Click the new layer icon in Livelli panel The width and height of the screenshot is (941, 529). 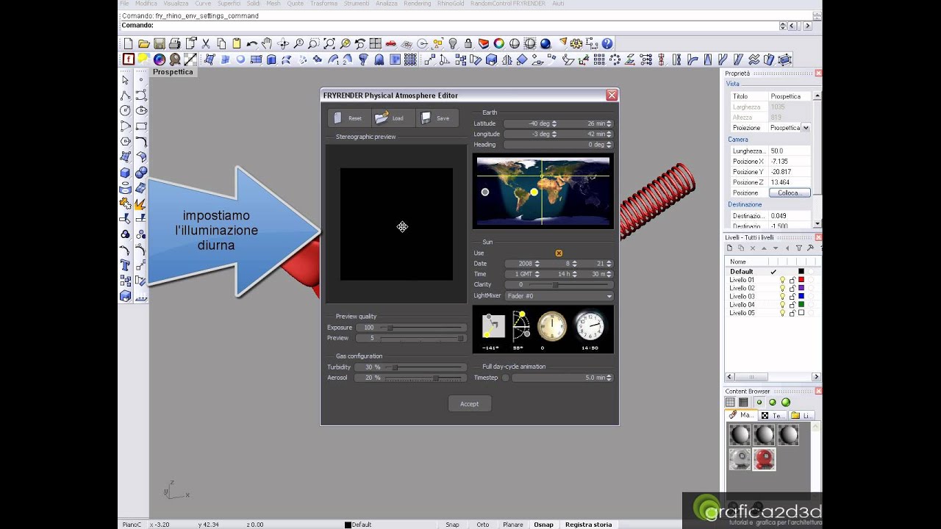[x=729, y=248]
